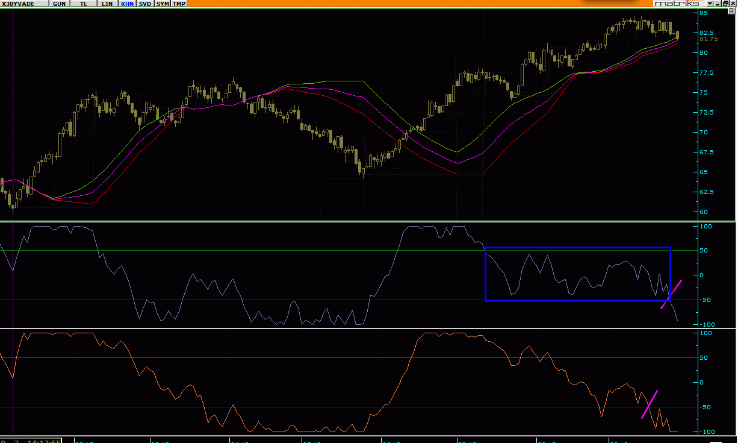Open the TMP templates button
The width and height of the screenshot is (738, 443).
[179, 4]
